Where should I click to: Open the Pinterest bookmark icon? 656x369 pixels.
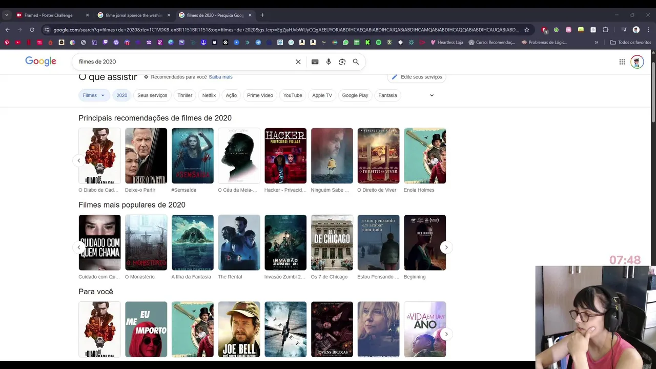point(7,43)
